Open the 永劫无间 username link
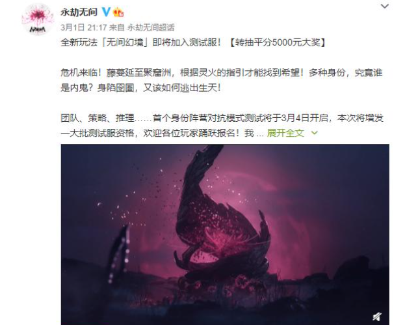Image resolution: width=405 pixels, height=325 pixels. tap(79, 12)
